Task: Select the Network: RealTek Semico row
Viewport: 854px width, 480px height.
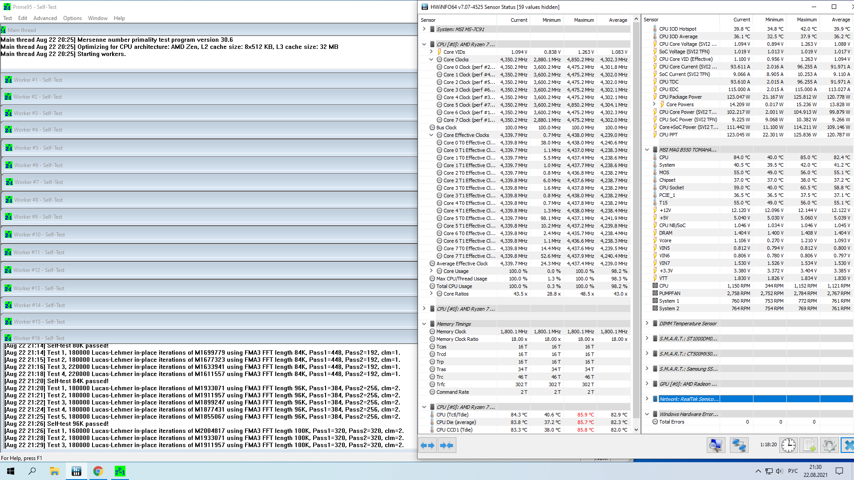Action: tap(688, 399)
